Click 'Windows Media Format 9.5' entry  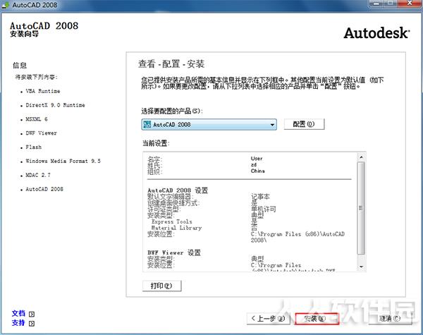(63, 162)
